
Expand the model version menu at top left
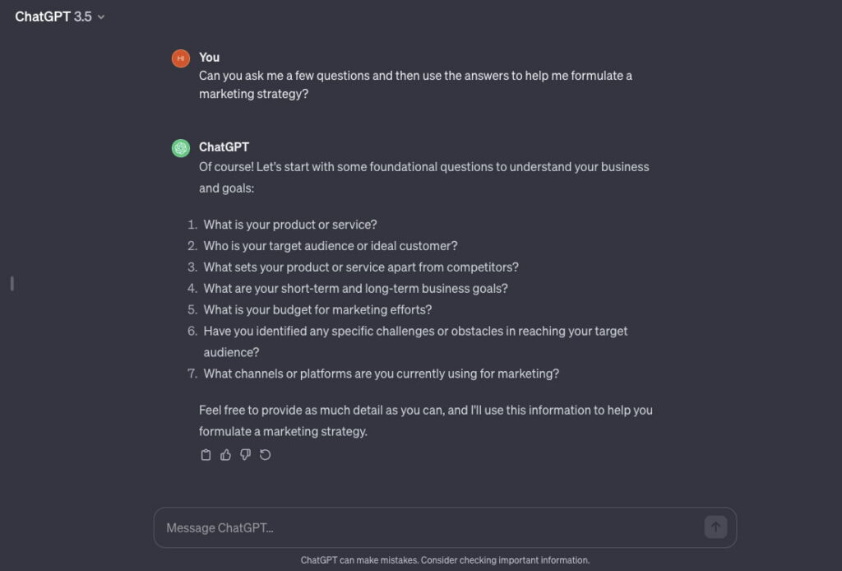point(59,16)
